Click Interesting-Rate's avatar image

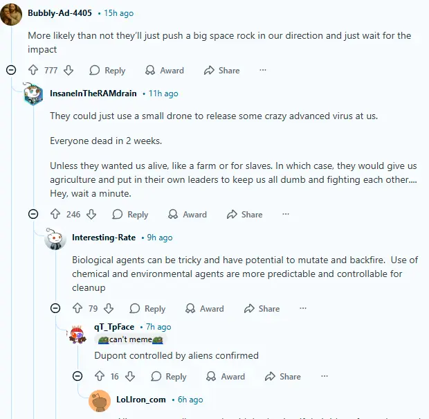(55, 239)
